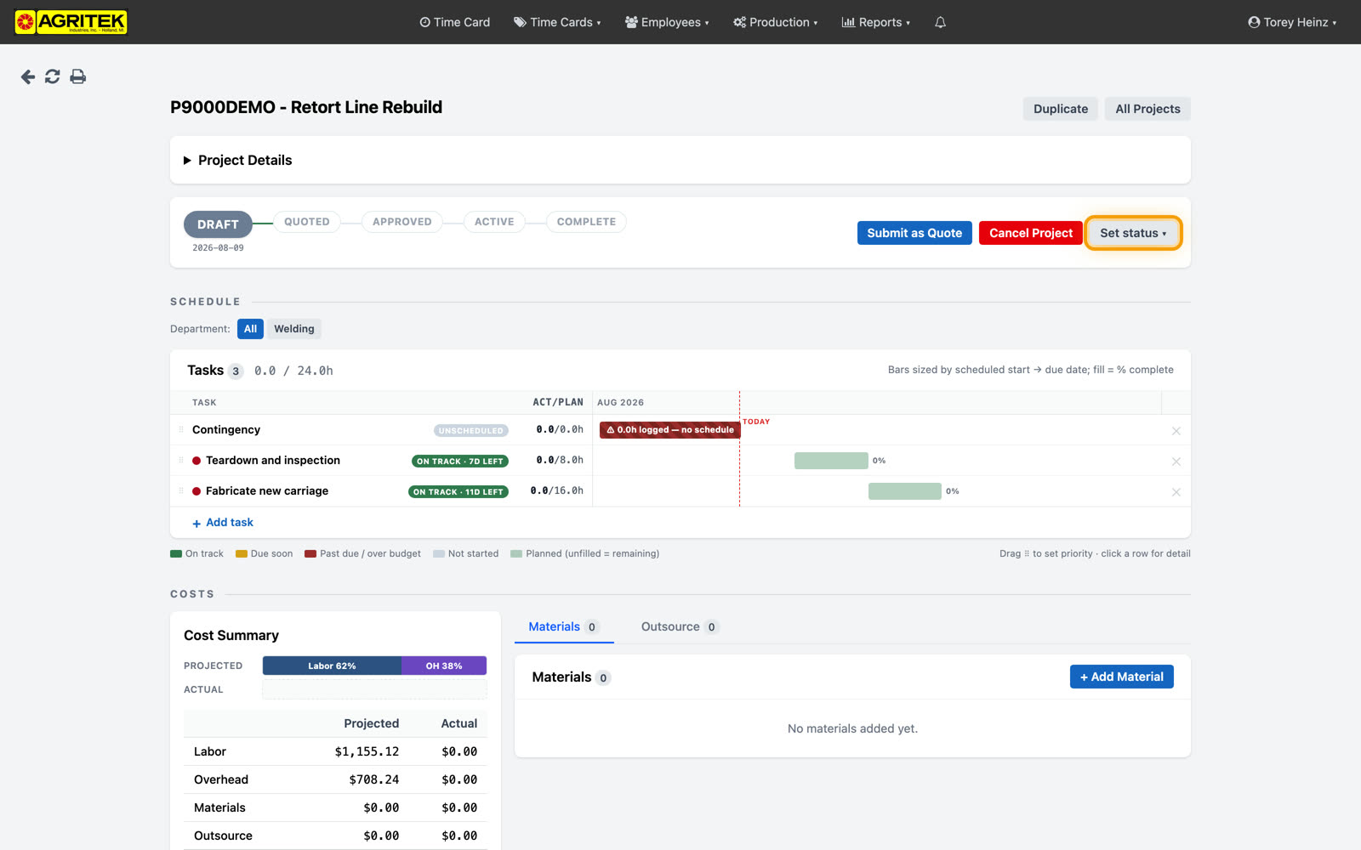
Task: Open the Torey Heinz user menu
Action: pyautogui.click(x=1291, y=22)
